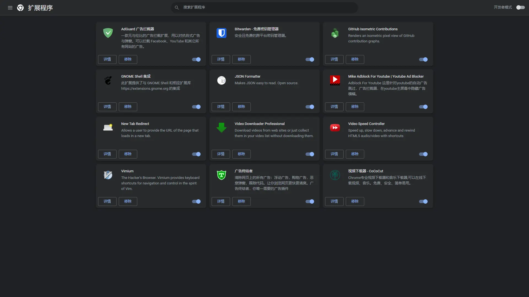Click the Vimium extension name
The image size is (529, 297).
pos(127,171)
